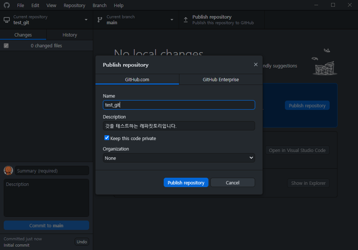
Task: Open the Organization dropdown showing None
Action: tap(179, 158)
